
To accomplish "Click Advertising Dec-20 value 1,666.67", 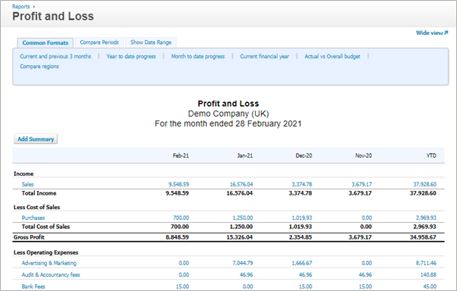I will (x=302, y=263).
